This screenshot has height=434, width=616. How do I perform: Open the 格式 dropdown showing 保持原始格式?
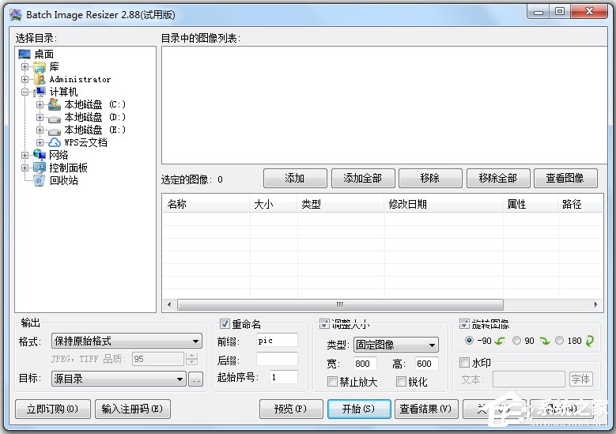pyautogui.click(x=127, y=341)
